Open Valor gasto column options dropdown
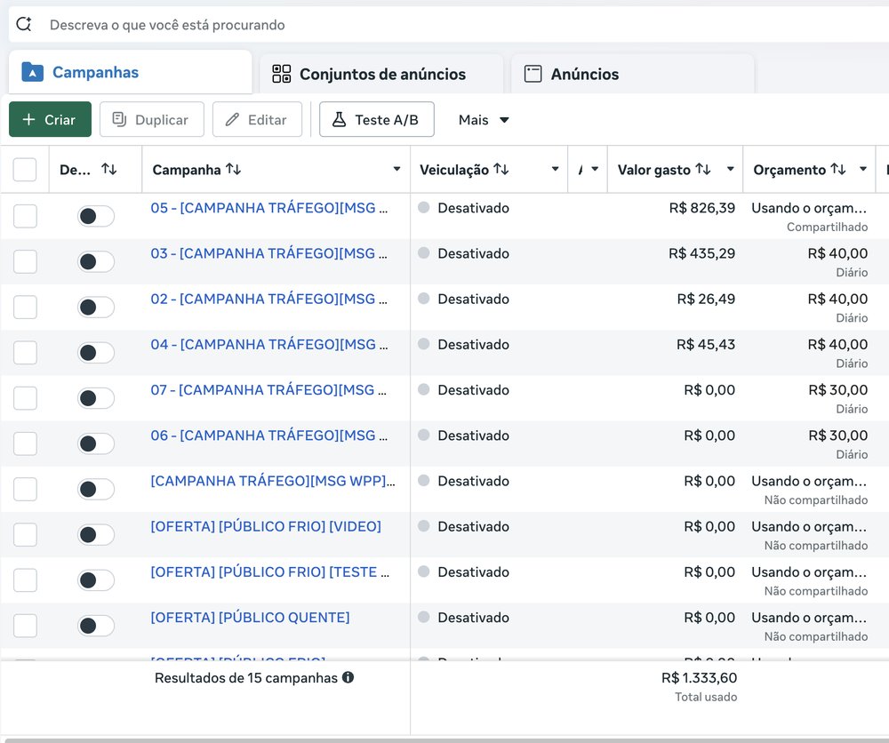Image resolution: width=889 pixels, height=743 pixels. pos(730,169)
